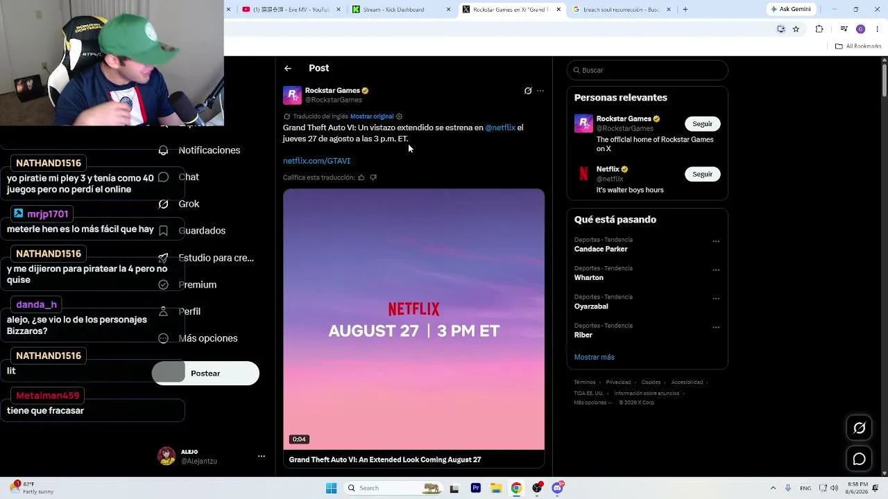
Task: Open Discord from the taskbar
Action: pyautogui.click(x=558, y=489)
